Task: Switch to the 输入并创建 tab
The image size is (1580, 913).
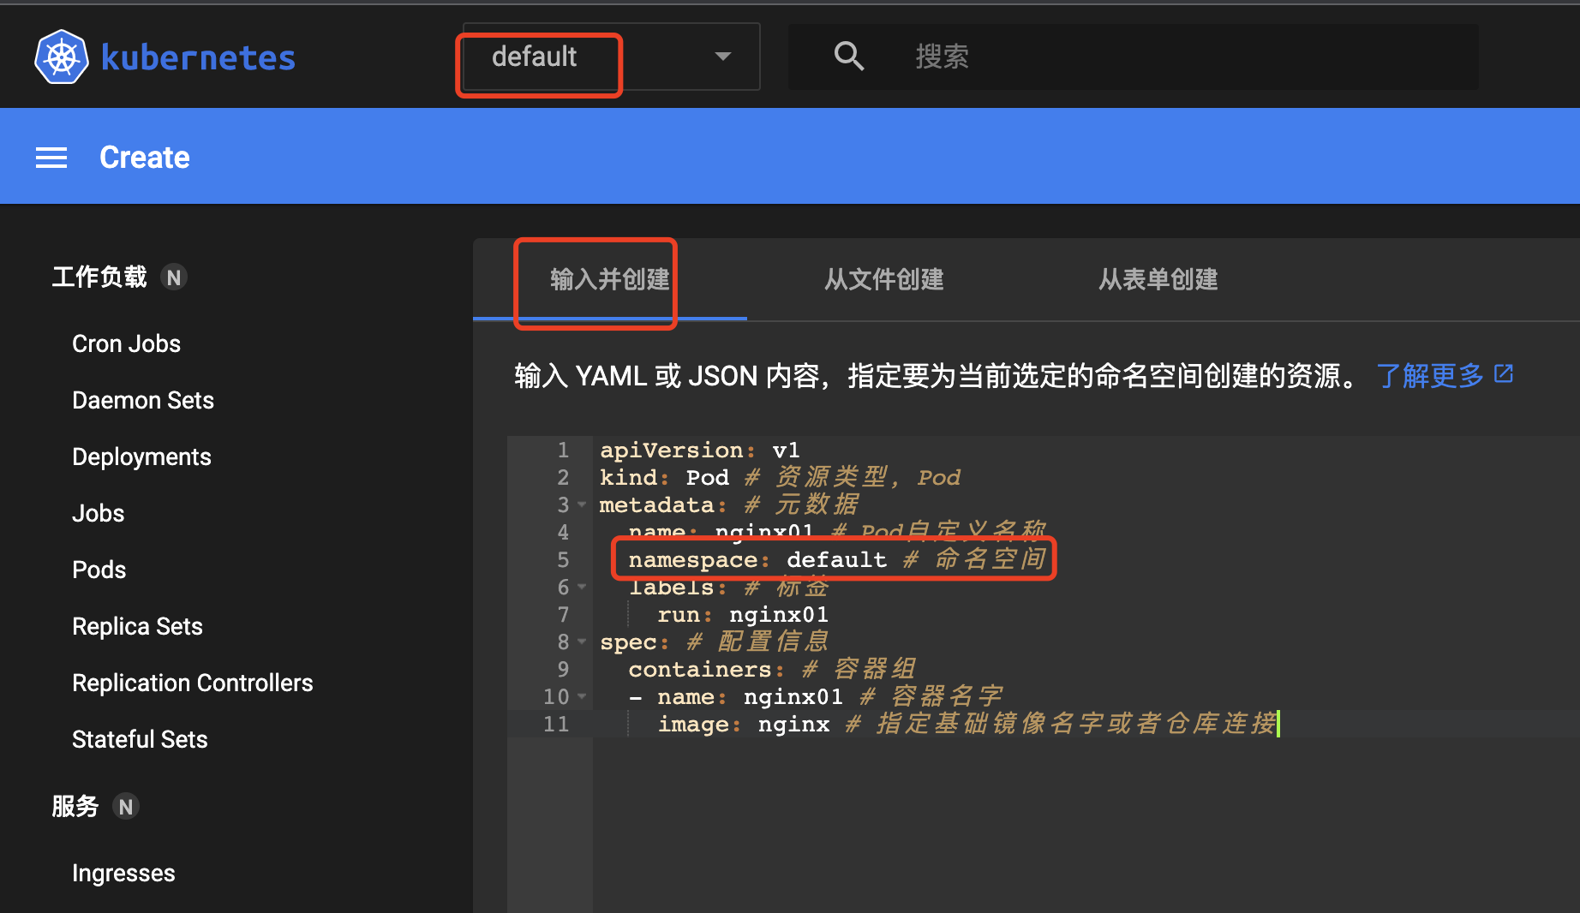Action: pos(610,279)
